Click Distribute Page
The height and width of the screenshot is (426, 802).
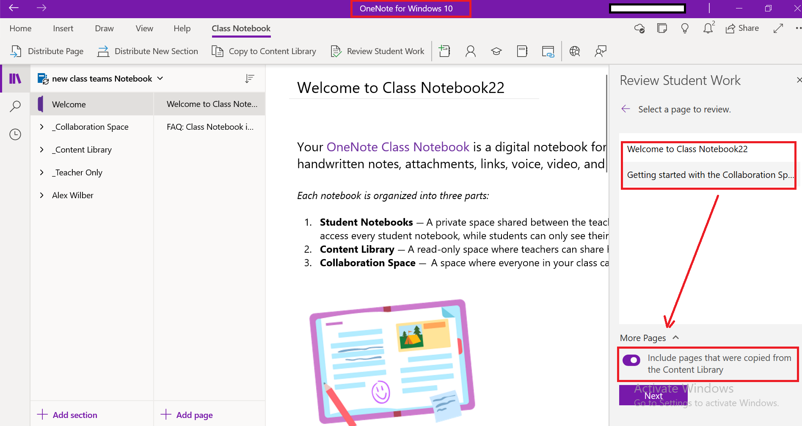click(x=47, y=51)
